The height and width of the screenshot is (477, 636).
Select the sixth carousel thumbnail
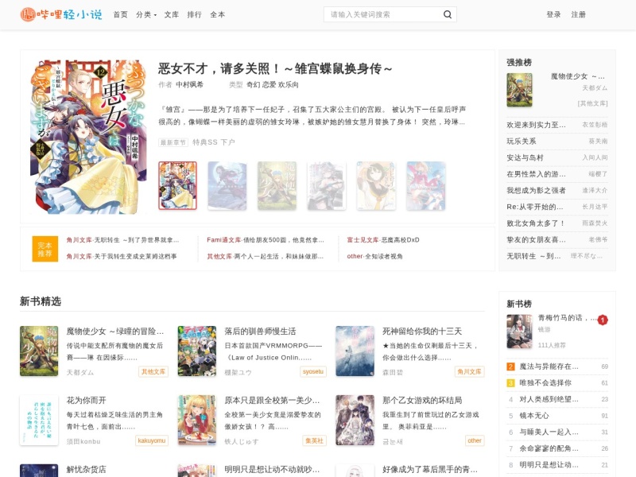click(x=426, y=185)
